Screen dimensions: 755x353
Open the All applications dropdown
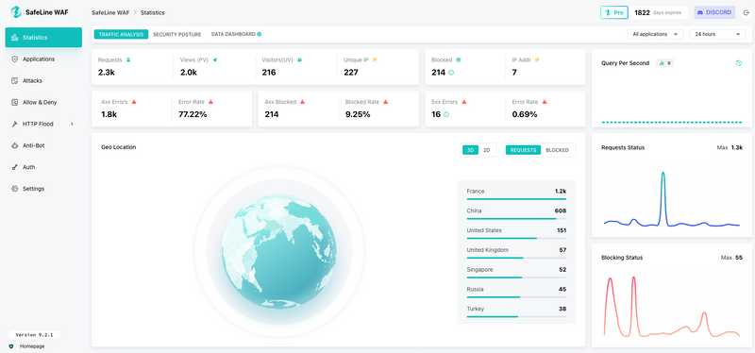click(x=655, y=34)
